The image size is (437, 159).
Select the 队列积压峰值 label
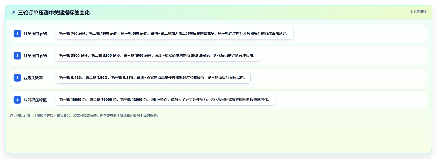35,100
